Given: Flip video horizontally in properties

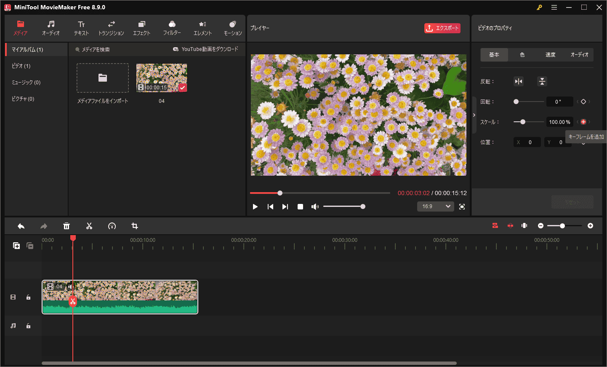Looking at the screenshot, I should (x=519, y=81).
